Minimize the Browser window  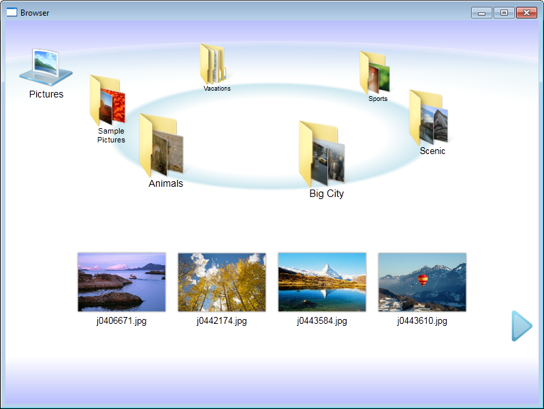(481, 13)
